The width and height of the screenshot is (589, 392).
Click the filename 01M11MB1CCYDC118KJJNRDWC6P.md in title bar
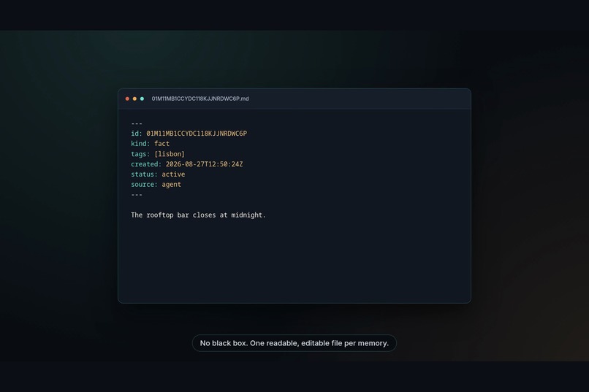point(200,99)
